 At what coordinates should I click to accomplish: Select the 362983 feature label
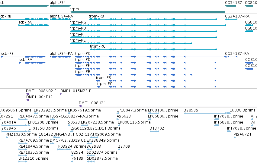click(94, 147)
